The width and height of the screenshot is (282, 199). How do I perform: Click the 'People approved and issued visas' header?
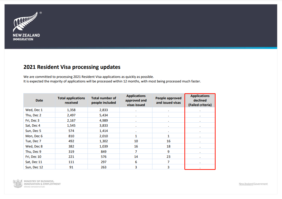[x=168, y=101]
